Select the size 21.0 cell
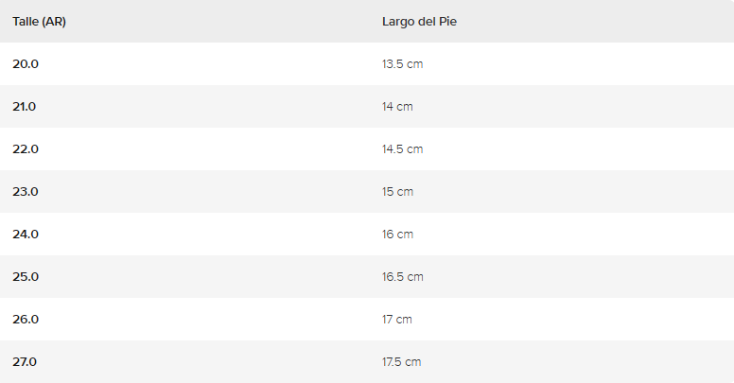 point(25,106)
